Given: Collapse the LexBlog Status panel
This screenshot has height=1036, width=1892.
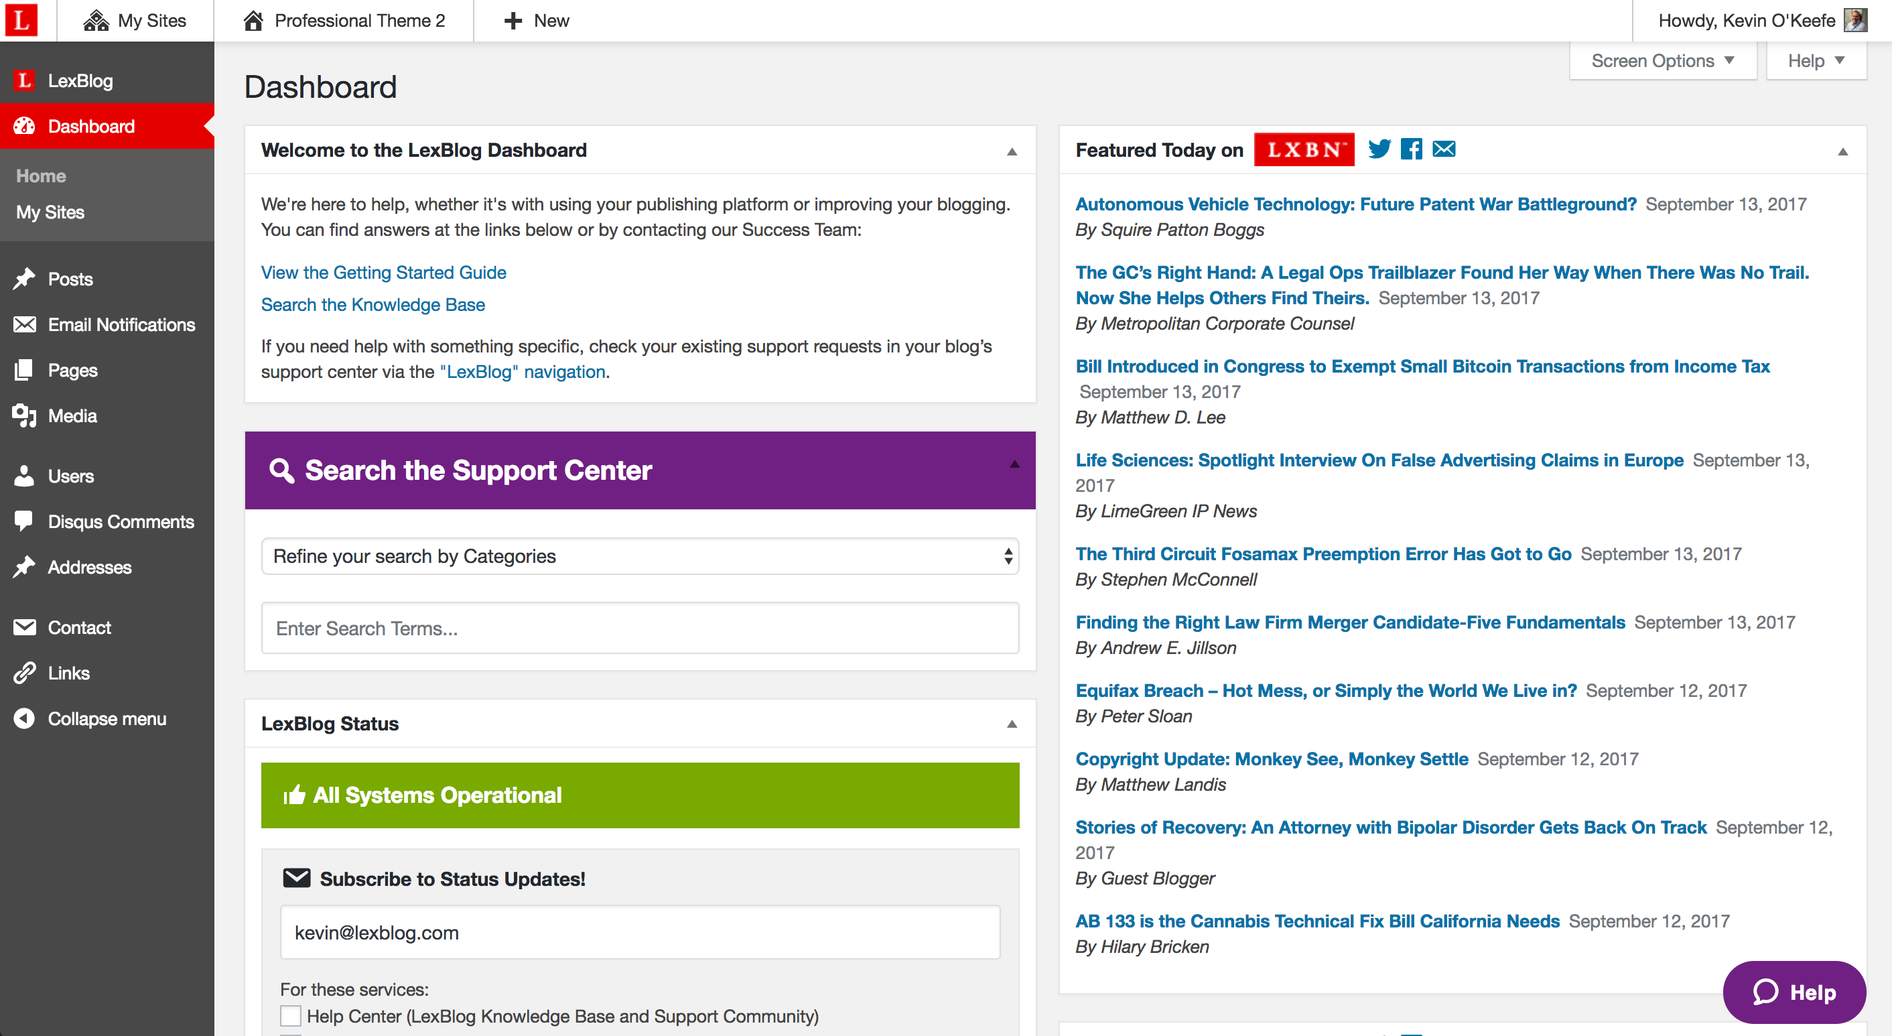Looking at the screenshot, I should point(1012,724).
